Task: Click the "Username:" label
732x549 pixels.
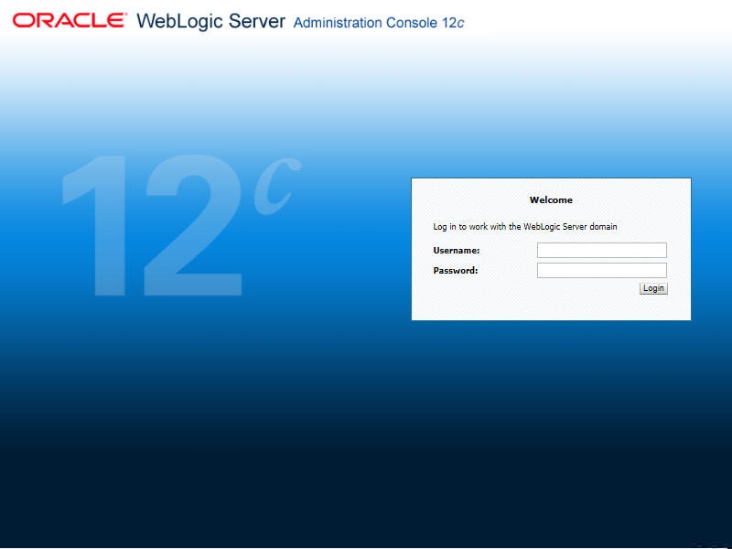Action: point(456,251)
